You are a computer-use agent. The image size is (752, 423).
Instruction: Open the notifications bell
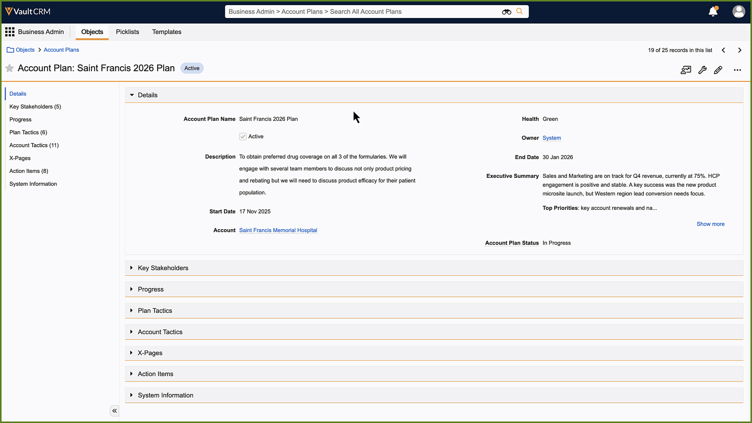point(713,12)
